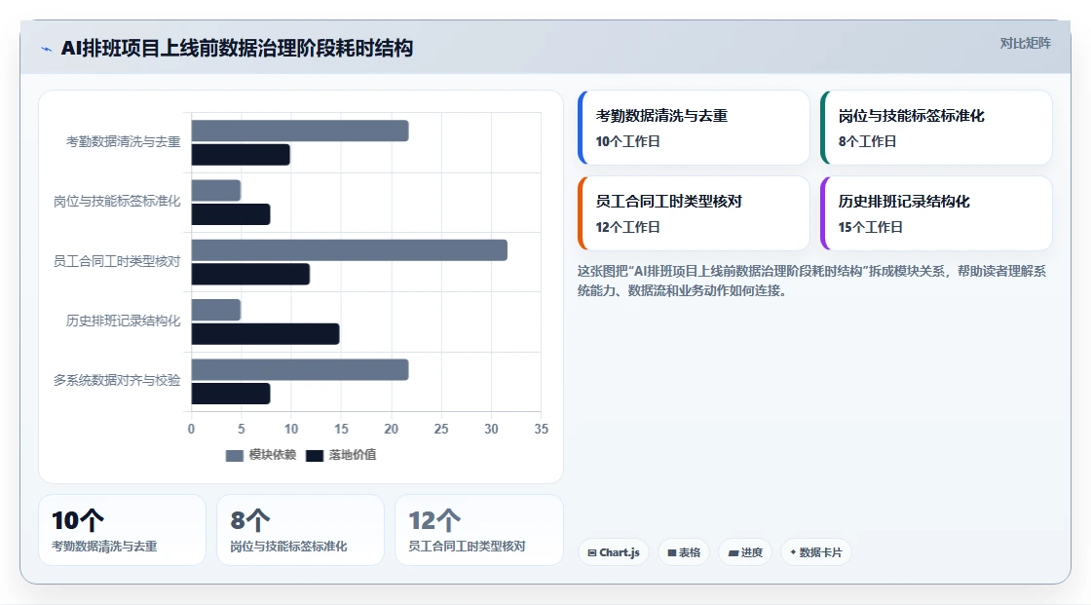Click the 落地价值 bar for 岗位与技能标签标准化
This screenshot has height=605, width=1091.
pyautogui.click(x=231, y=214)
